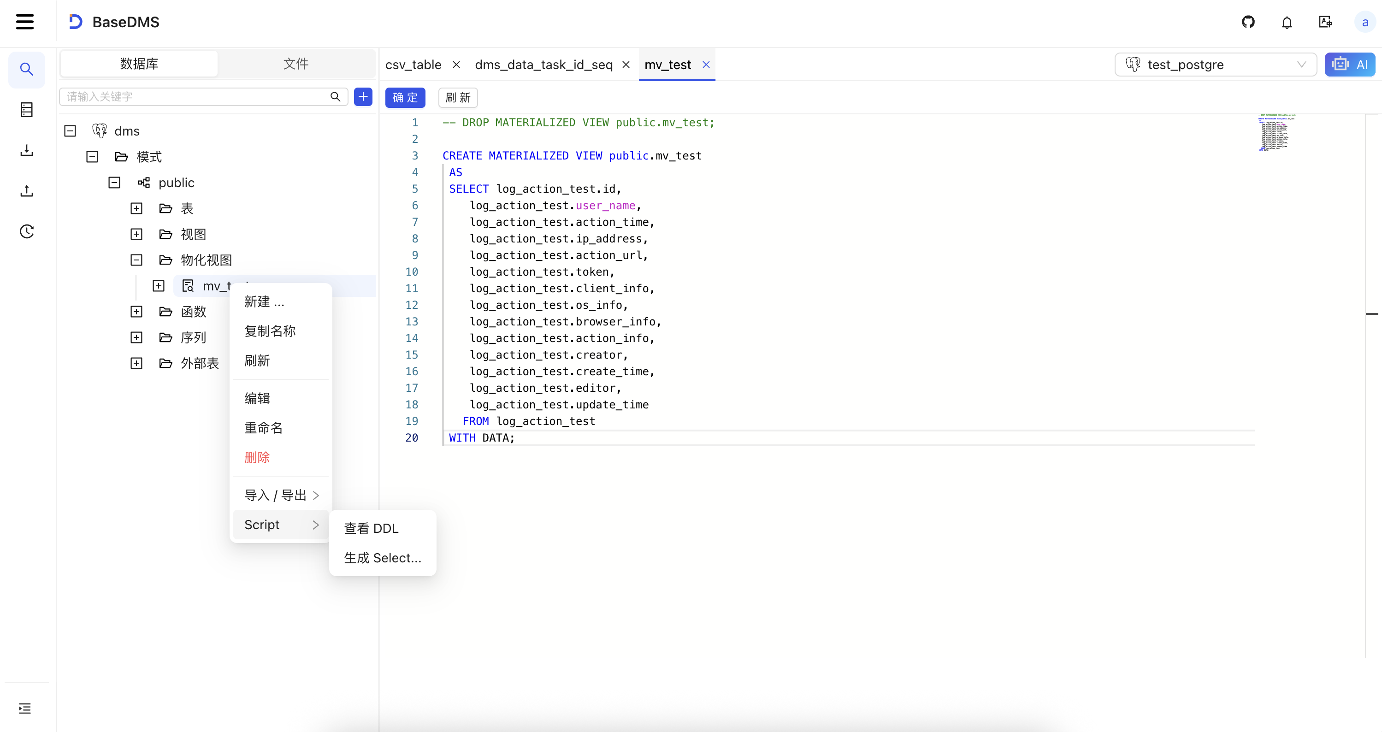Click the 确定 confirm button
This screenshot has height=732, width=1382.
(x=405, y=97)
